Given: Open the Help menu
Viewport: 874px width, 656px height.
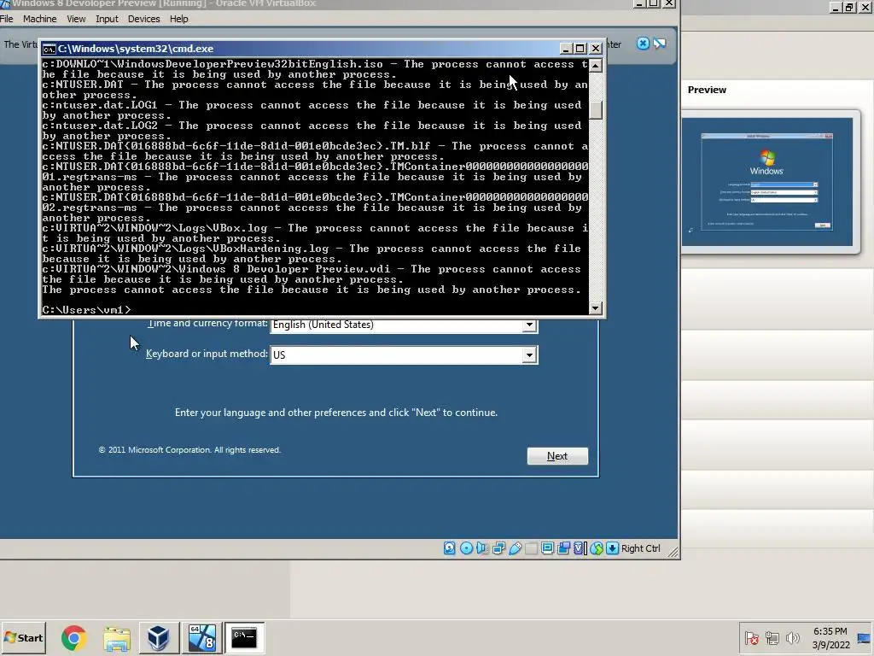Looking at the screenshot, I should click(179, 19).
